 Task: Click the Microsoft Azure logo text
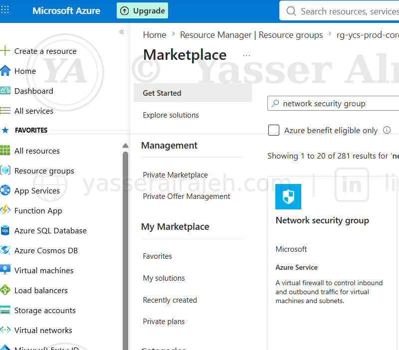pos(66,10)
